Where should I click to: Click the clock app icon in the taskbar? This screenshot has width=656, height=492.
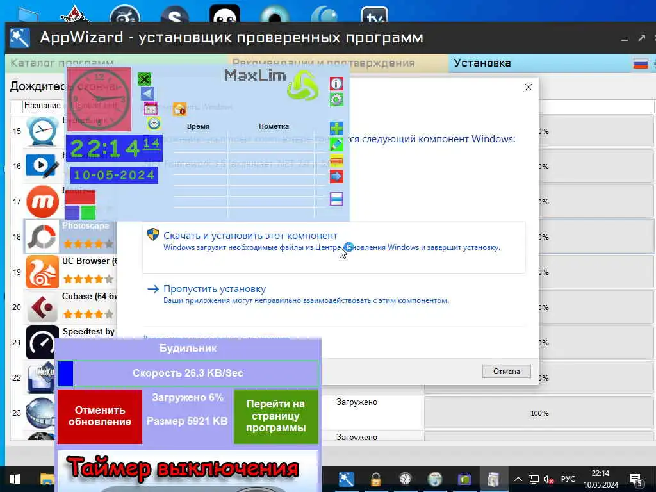[x=405, y=479]
